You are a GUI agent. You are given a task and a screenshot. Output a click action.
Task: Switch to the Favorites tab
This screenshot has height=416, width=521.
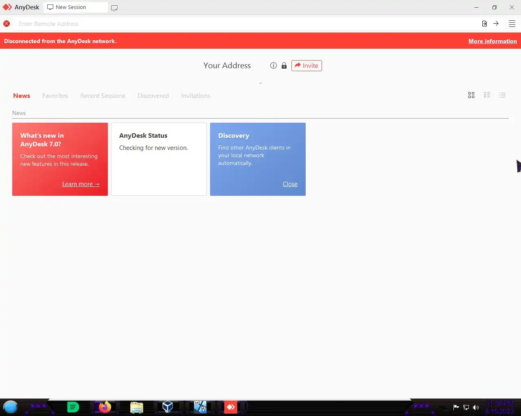(x=55, y=96)
